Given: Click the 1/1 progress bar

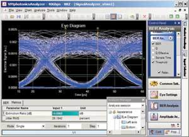Looking at the screenshot, I should [54, 133].
